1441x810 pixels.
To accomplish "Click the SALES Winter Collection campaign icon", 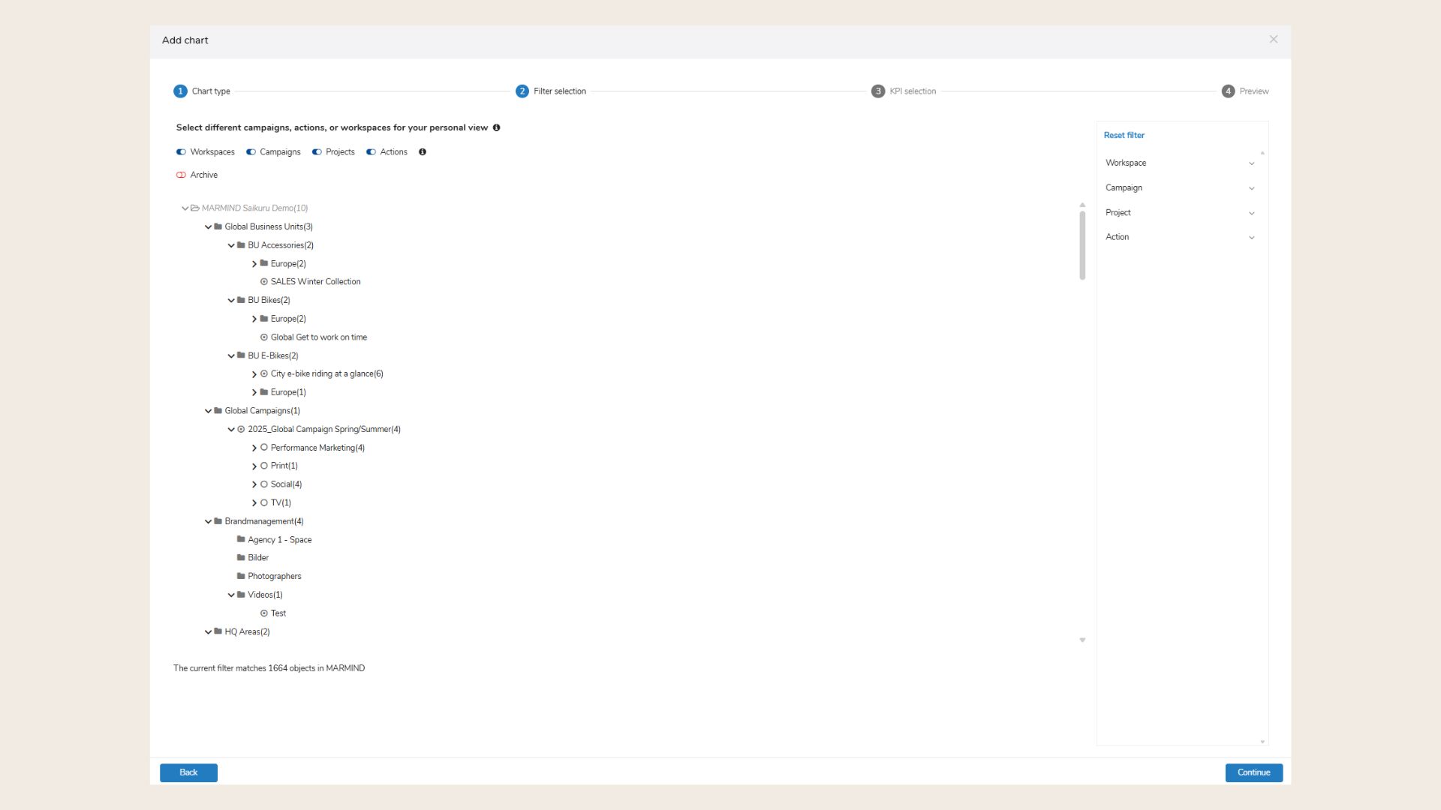I will point(264,282).
